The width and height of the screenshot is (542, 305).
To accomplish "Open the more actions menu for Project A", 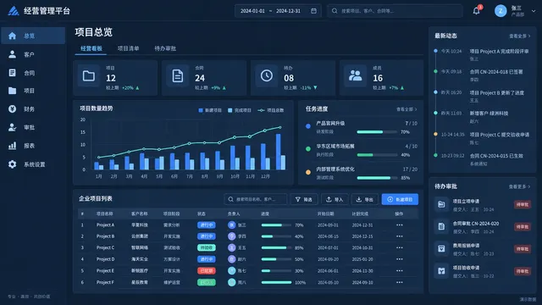I will coord(400,225).
